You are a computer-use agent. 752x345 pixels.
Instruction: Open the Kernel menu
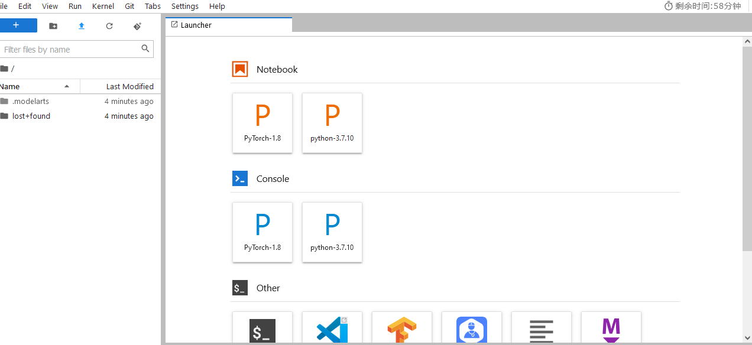click(103, 6)
